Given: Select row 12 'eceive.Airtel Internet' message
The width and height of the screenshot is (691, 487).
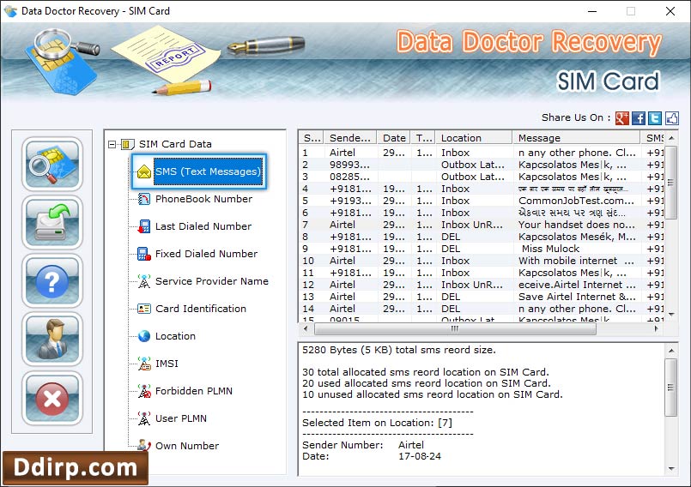Looking at the screenshot, I should tap(482, 285).
